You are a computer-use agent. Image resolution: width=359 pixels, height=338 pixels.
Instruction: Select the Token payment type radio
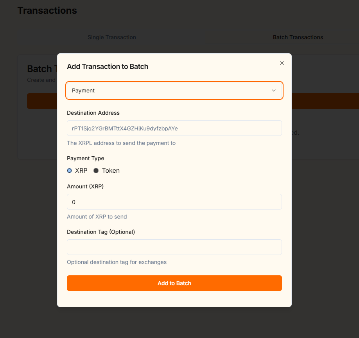coord(96,171)
